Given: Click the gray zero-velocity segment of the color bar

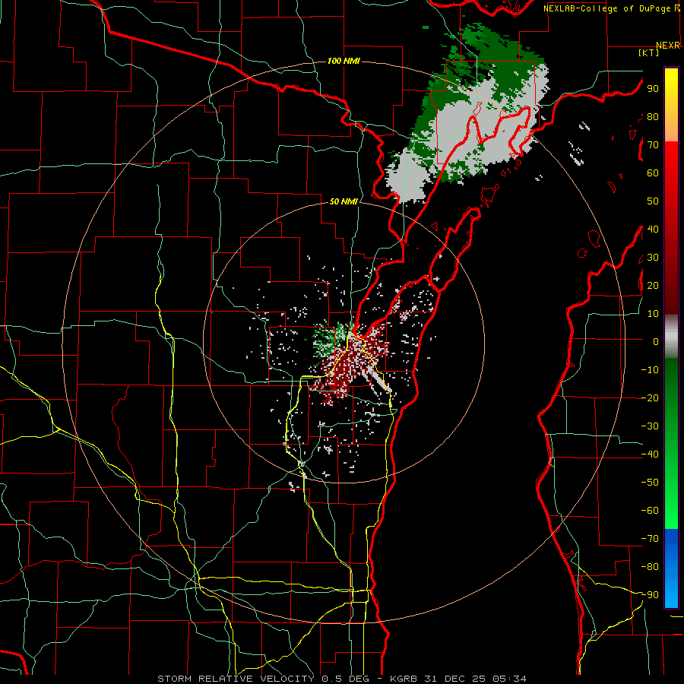Looking at the screenshot, I should pyautogui.click(x=671, y=337).
